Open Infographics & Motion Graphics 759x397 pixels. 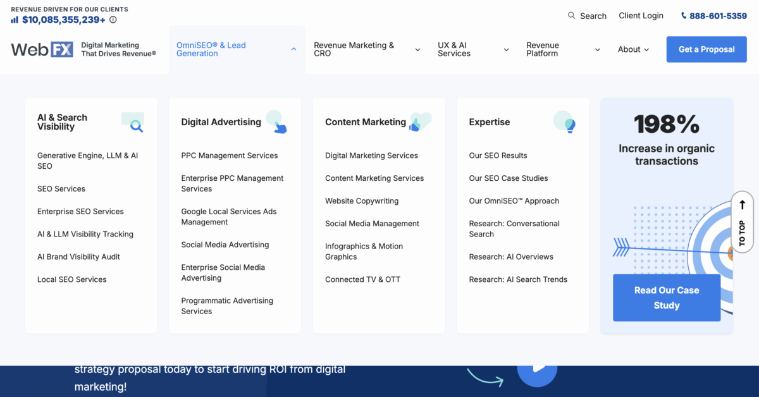click(x=364, y=252)
